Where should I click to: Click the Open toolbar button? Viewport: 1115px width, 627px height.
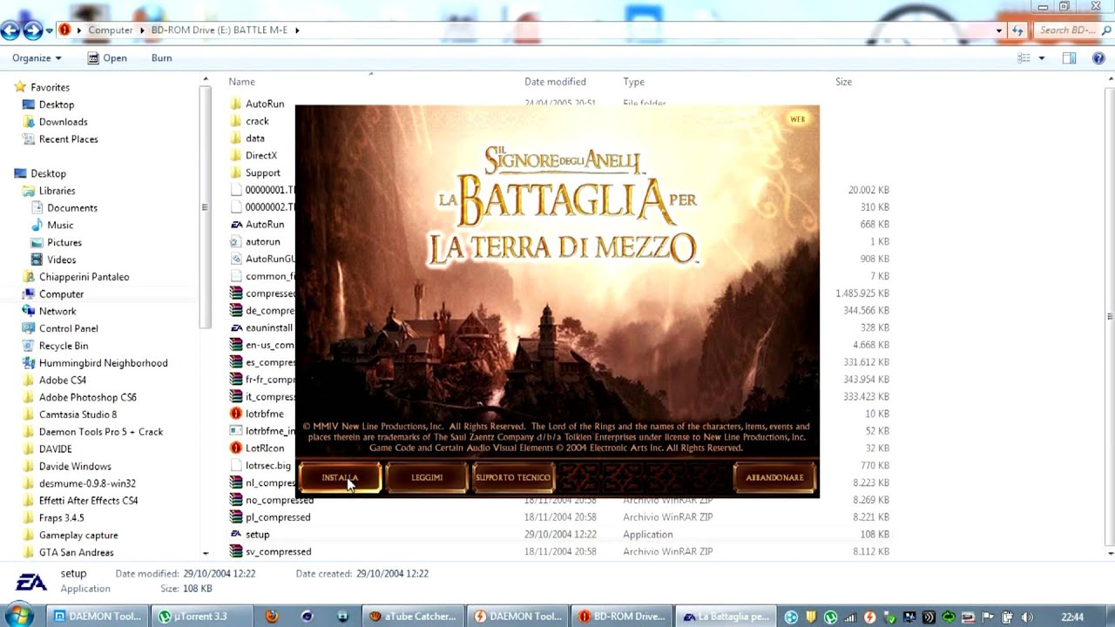107,58
